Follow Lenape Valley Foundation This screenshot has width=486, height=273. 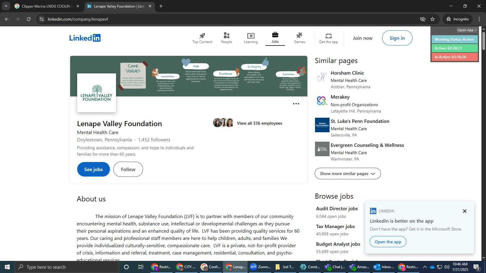128,169
